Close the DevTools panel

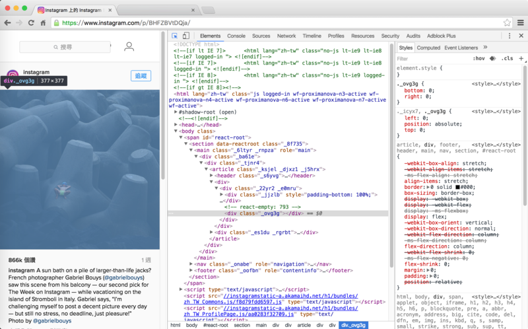click(x=521, y=36)
